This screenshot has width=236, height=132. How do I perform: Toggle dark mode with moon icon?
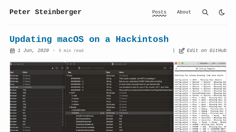[222, 12]
